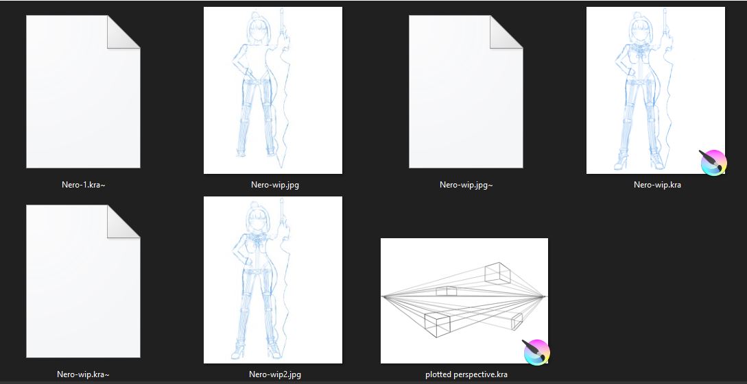This screenshot has width=747, height=384.
Task: Click the Krita badge on plotted perspective.kra
Action: pyautogui.click(x=536, y=352)
